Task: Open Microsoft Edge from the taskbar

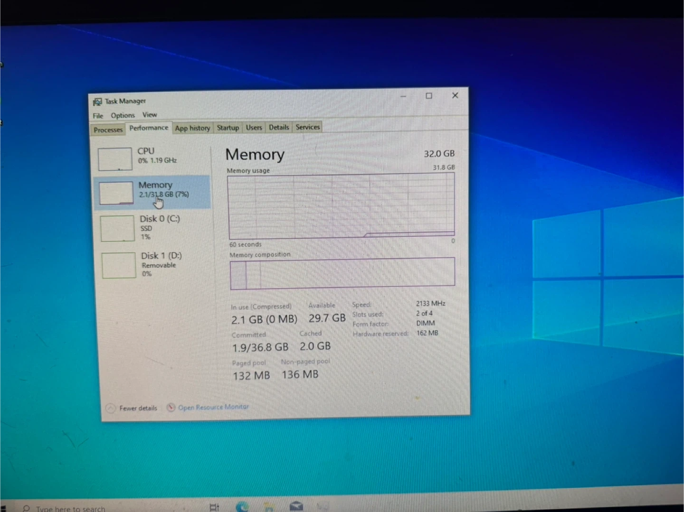Action: pyautogui.click(x=242, y=507)
